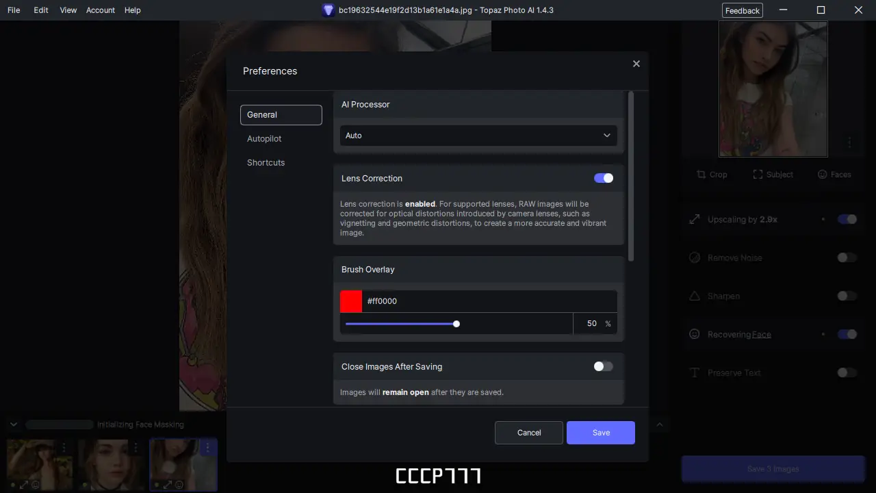
Task: Select the third highlighted filmstrip thumbnail
Action: (x=183, y=465)
